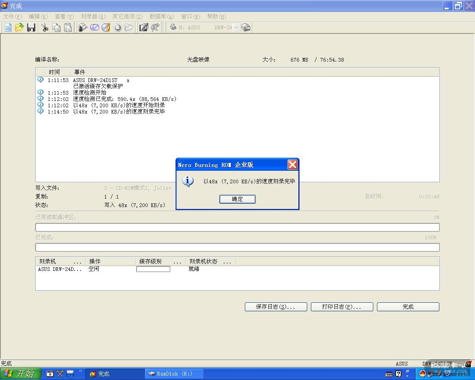Click the Cut scissors icon
The image size is (475, 380).
pos(45,27)
